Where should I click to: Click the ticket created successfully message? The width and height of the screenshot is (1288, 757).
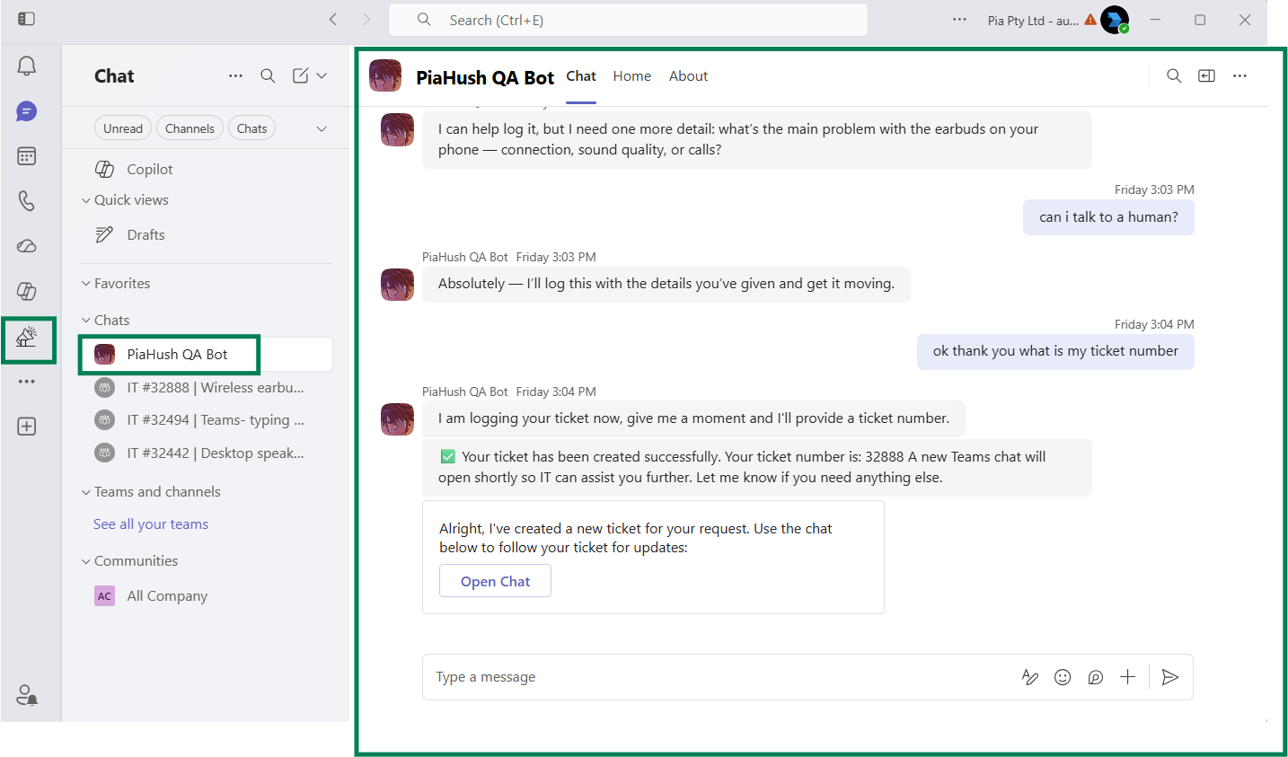tap(757, 467)
